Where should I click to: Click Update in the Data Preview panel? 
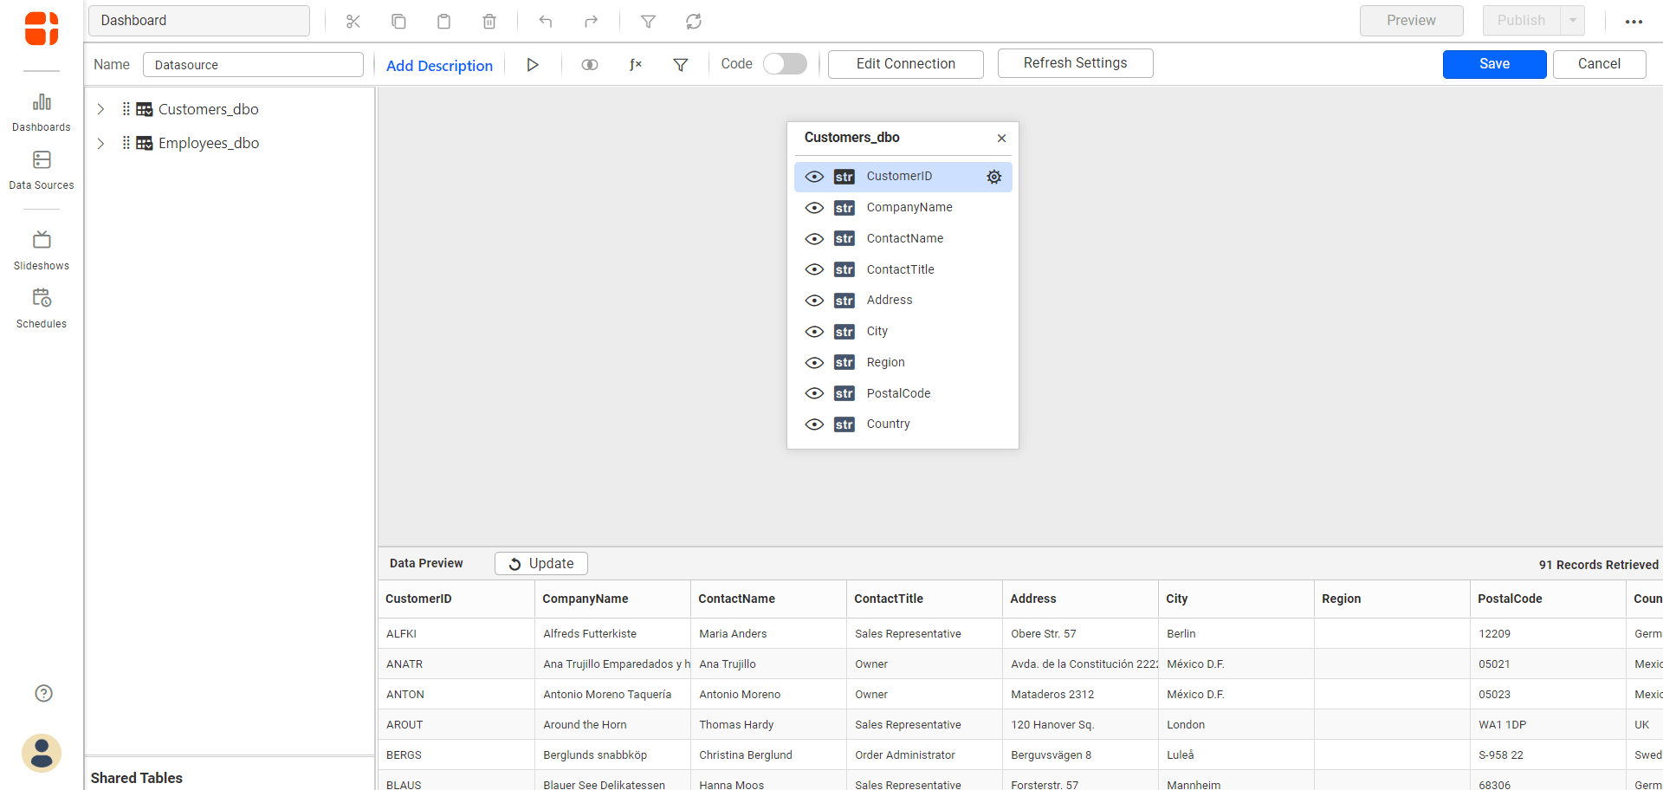point(540,563)
